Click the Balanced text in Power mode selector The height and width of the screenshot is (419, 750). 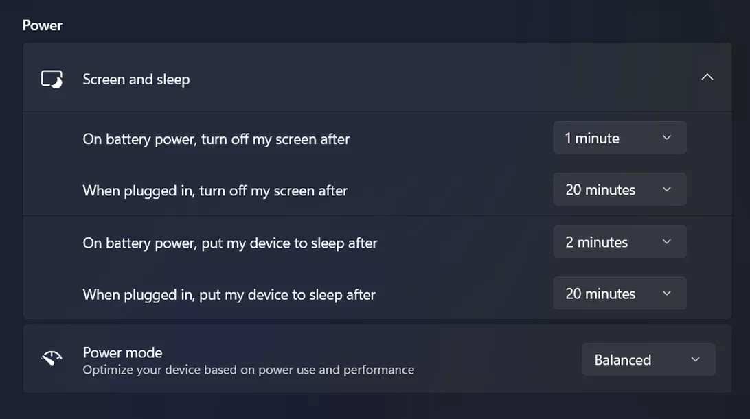622,359
